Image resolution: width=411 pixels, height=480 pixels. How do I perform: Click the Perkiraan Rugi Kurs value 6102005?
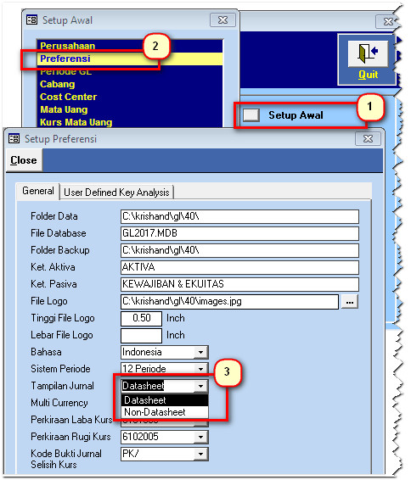pyautogui.click(x=140, y=437)
